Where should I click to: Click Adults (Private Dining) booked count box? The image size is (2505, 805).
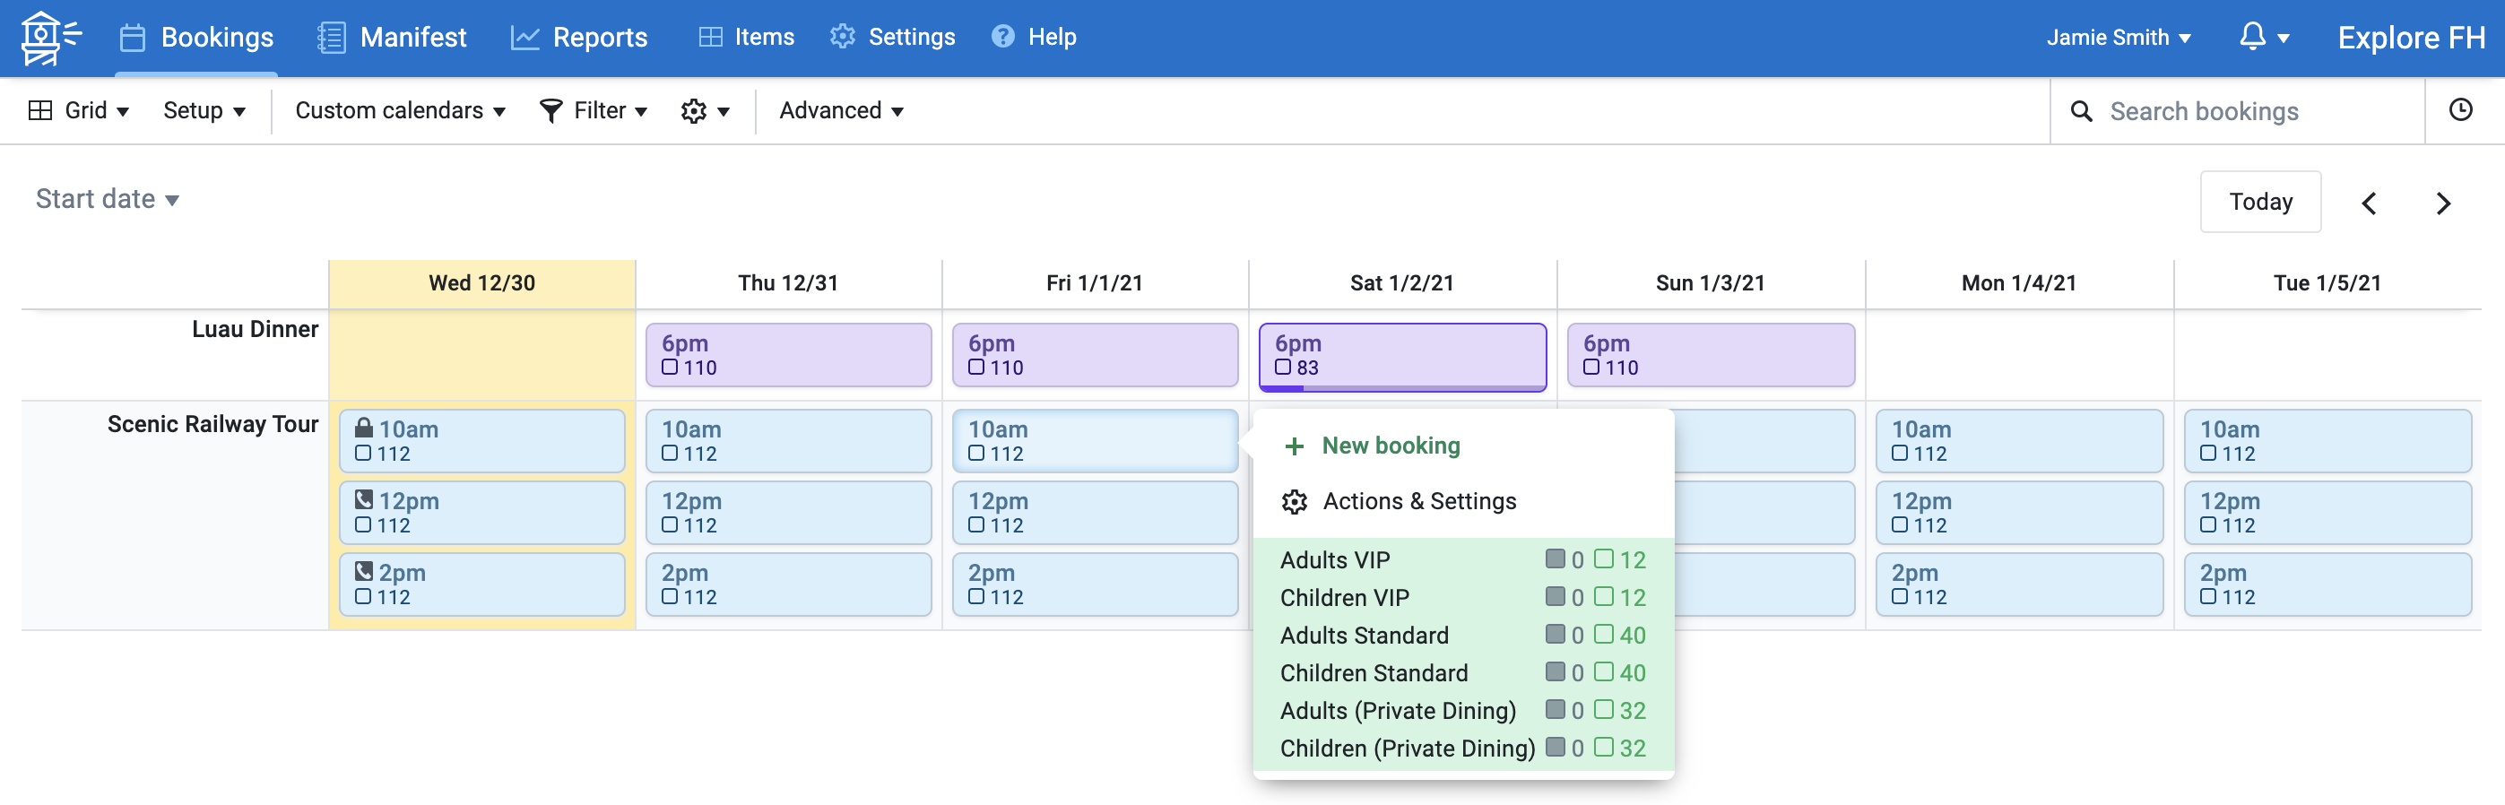[x=1556, y=710]
